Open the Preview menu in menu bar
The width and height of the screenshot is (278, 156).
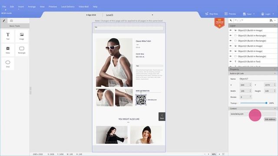53,6
